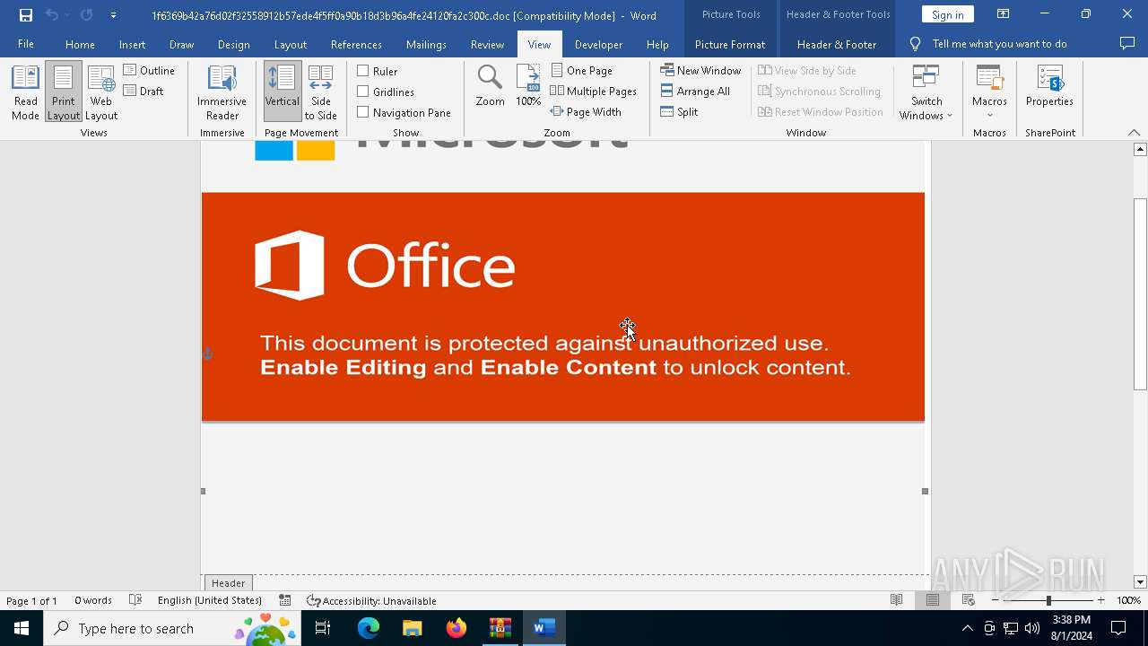Switch to the Insert tab
This screenshot has height=646, width=1148.
click(132, 44)
